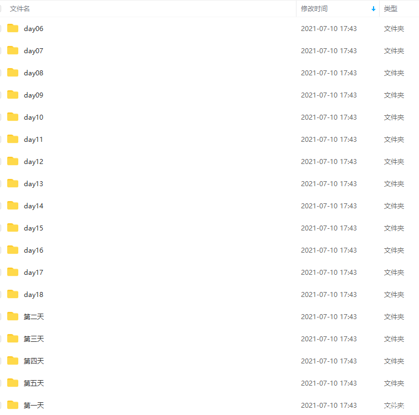Open the 第四天 folder name link
419x415 pixels.
(x=34, y=361)
